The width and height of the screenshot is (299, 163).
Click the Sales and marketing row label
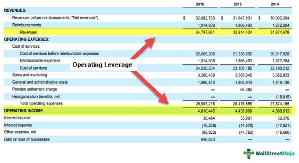pyautogui.click(x=29, y=75)
